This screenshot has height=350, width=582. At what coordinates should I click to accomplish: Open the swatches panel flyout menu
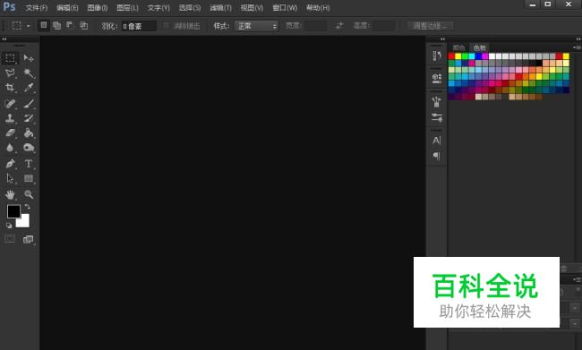577,47
